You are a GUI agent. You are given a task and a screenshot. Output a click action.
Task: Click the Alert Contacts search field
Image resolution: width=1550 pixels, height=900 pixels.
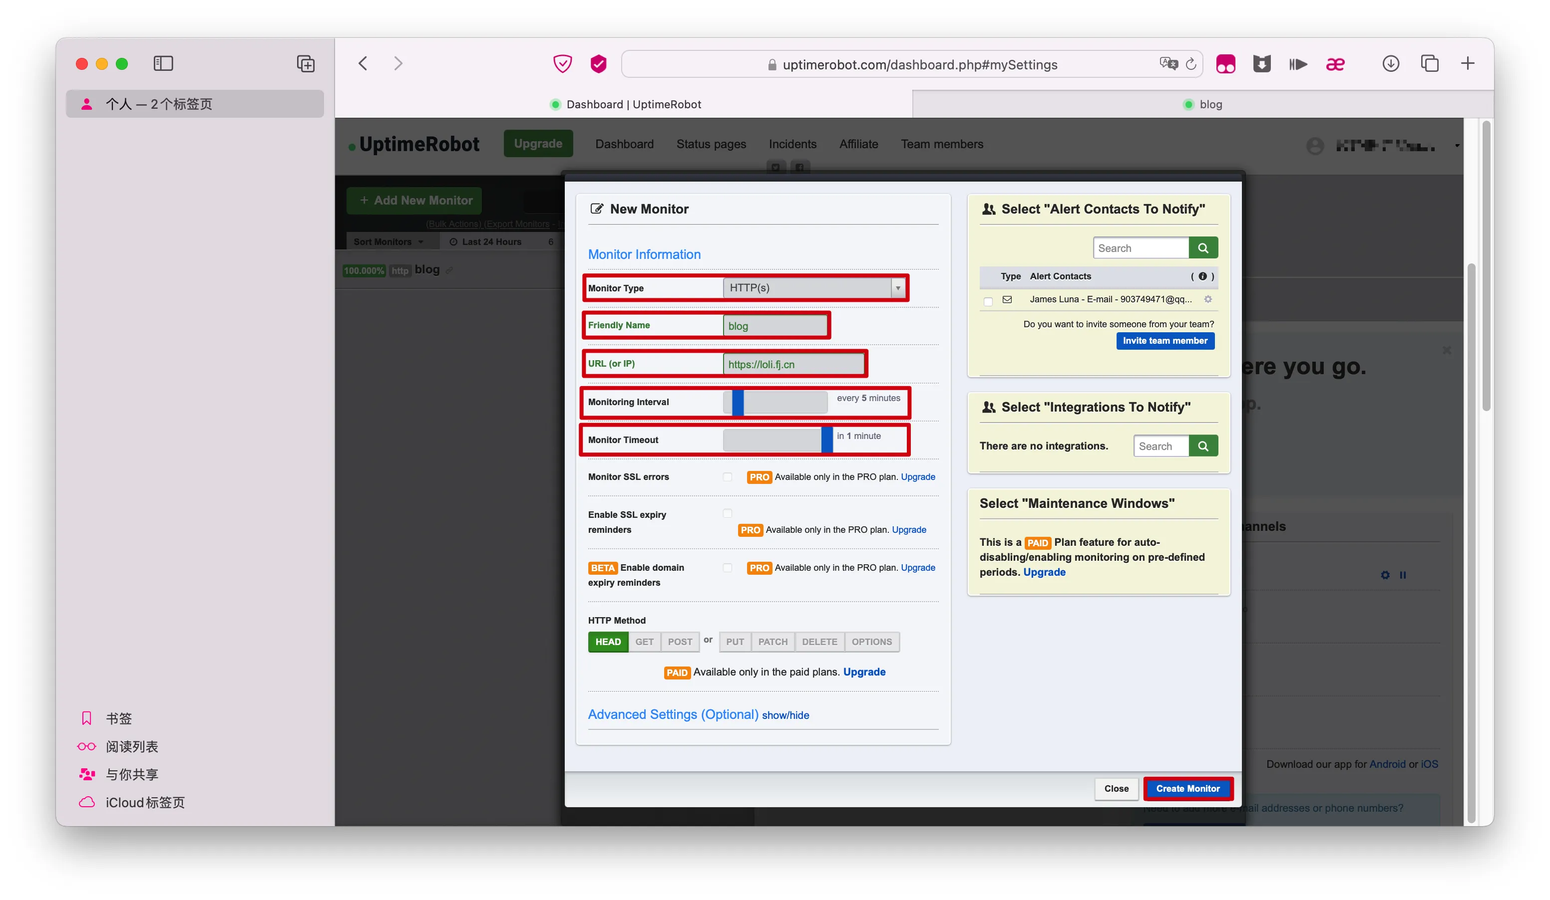click(1141, 248)
